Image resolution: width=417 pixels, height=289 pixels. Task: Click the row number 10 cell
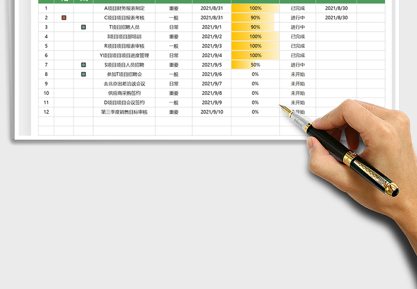(46, 93)
